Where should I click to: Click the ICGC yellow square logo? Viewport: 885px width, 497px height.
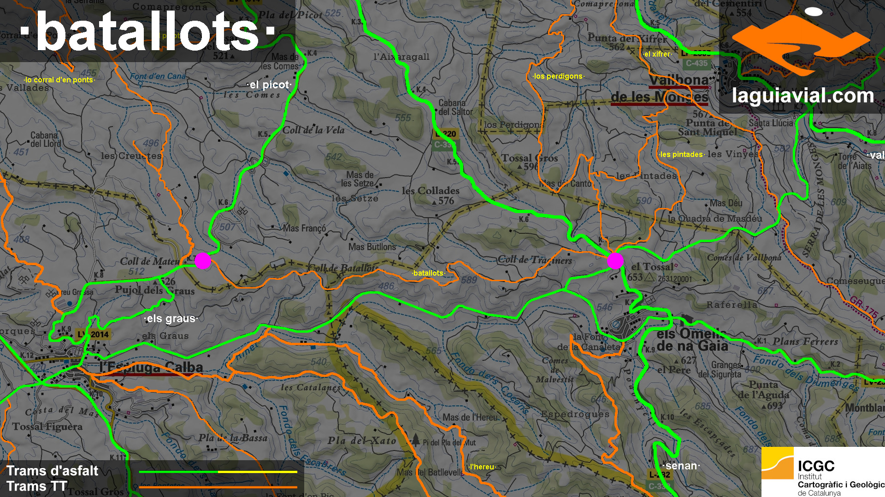pos(777,463)
